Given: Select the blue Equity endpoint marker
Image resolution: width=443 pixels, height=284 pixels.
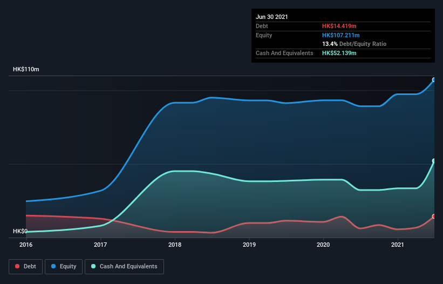Looking at the screenshot, I should tap(434, 80).
